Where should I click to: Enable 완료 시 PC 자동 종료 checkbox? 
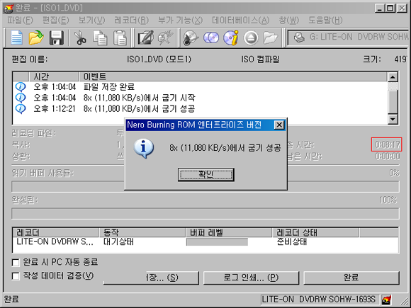click(16, 263)
